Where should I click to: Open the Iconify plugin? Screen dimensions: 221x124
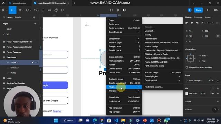click(162, 35)
